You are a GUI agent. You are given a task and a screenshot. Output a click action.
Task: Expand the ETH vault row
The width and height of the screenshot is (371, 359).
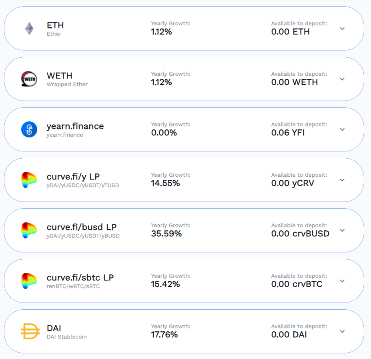coord(342,28)
